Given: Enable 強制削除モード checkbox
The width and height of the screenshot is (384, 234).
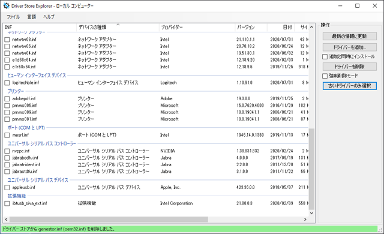Looking at the screenshot, I should 325,76.
